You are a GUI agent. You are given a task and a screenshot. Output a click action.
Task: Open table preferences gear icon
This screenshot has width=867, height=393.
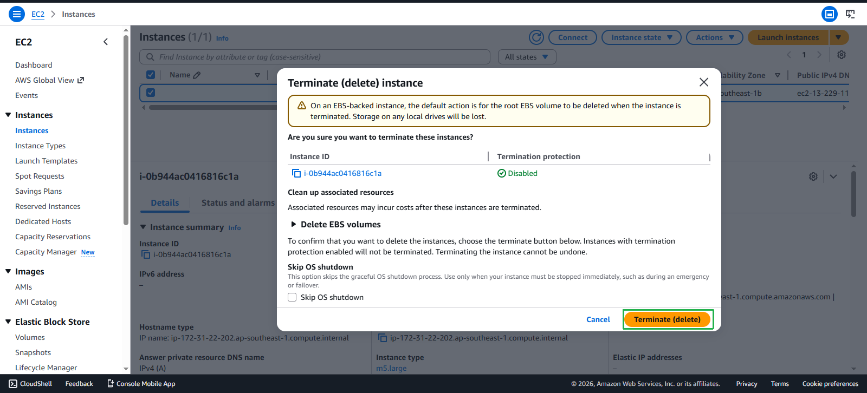841,55
